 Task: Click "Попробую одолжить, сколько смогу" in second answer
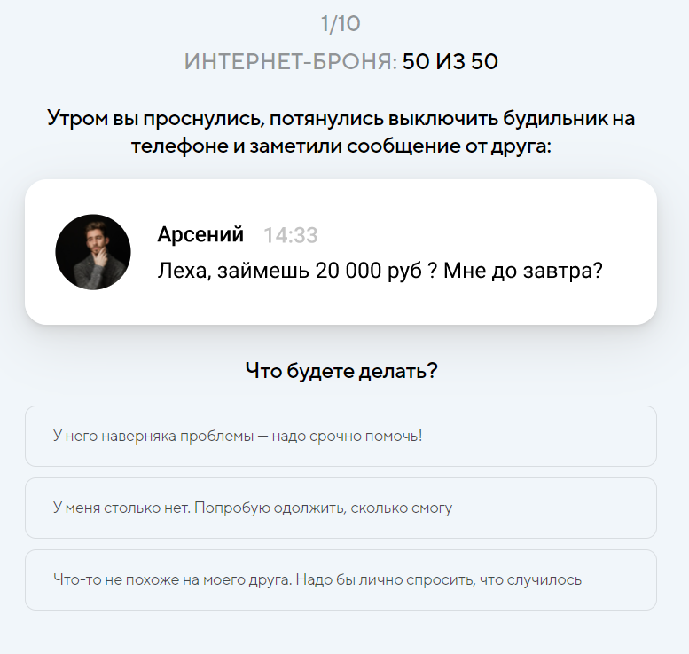coord(324,508)
